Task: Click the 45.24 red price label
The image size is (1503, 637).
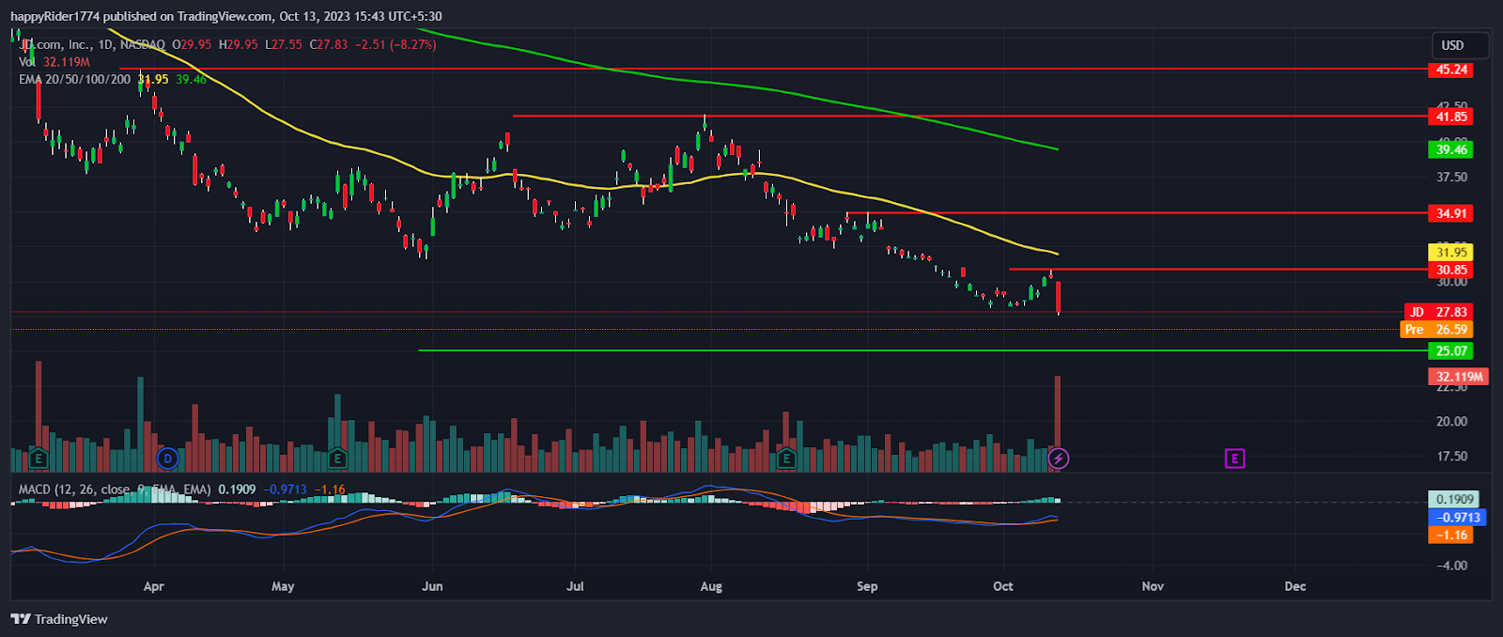Action: pos(1451,70)
